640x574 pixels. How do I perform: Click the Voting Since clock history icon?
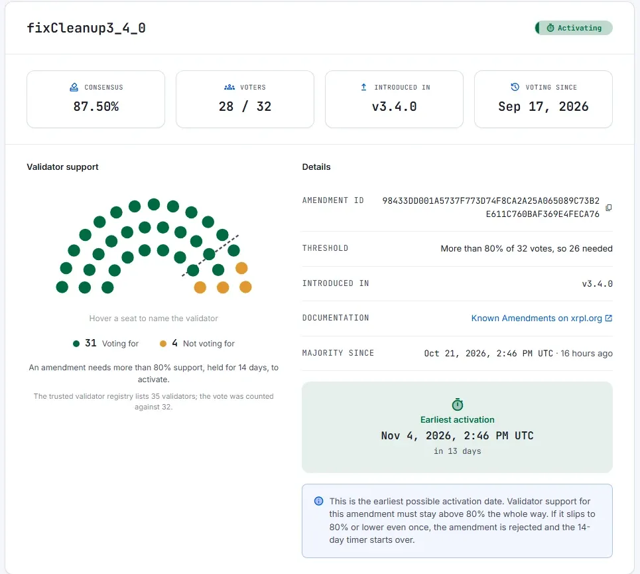pyautogui.click(x=515, y=87)
